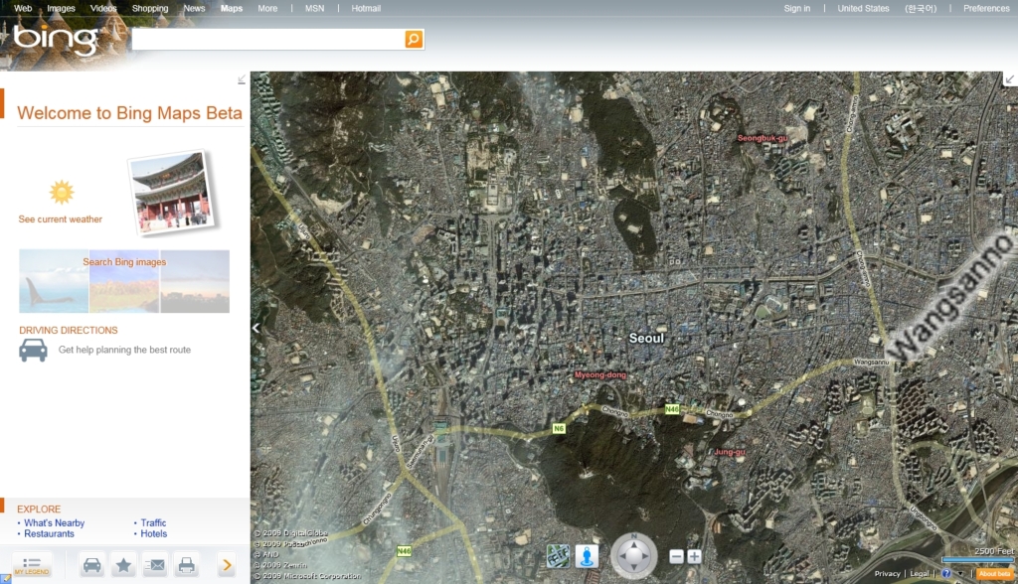Open Restaurants link
This screenshot has height=584, width=1018.
50,534
